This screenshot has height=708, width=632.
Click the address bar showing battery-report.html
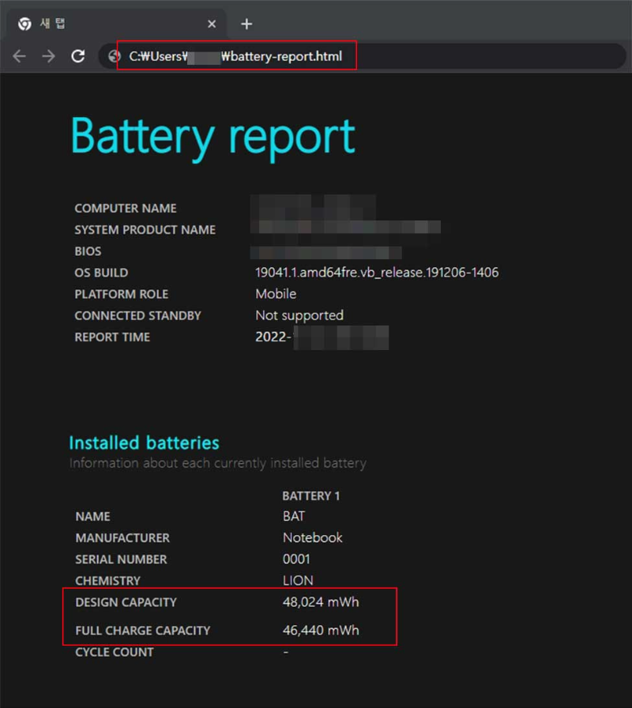[361, 56]
